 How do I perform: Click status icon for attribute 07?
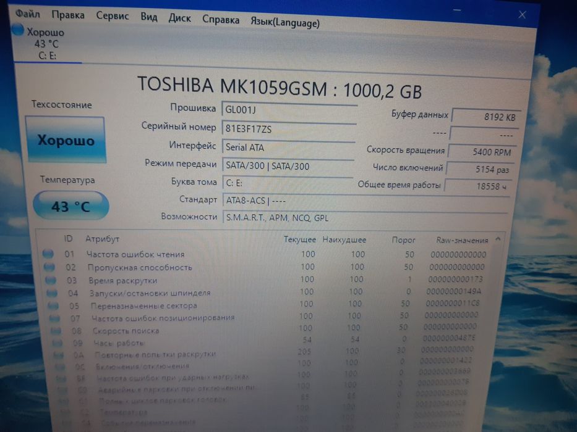point(55,318)
